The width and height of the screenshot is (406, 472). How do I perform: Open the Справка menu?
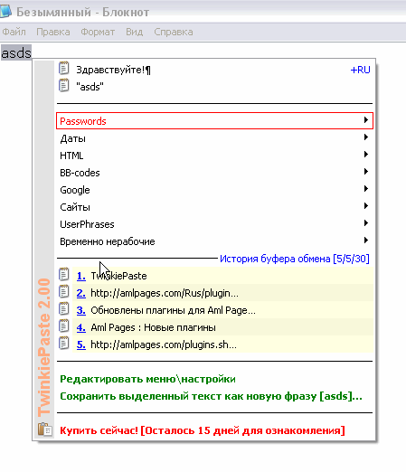174,32
